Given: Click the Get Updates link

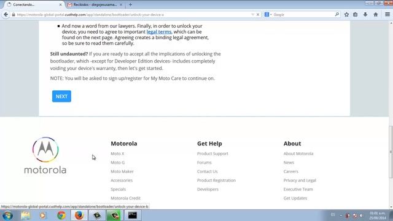Looking at the screenshot, I should [x=295, y=198].
